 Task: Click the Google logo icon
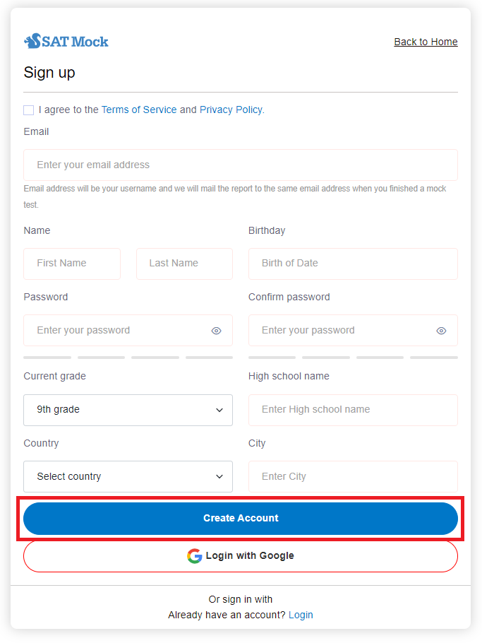pyautogui.click(x=194, y=556)
